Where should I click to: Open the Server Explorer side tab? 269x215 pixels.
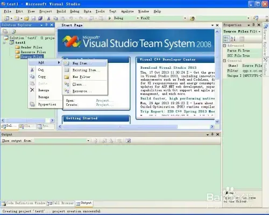point(266,40)
